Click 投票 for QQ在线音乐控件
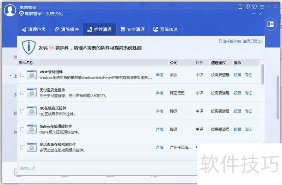Image resolution: width=282 pixels, height=185 pixels. coord(238,111)
